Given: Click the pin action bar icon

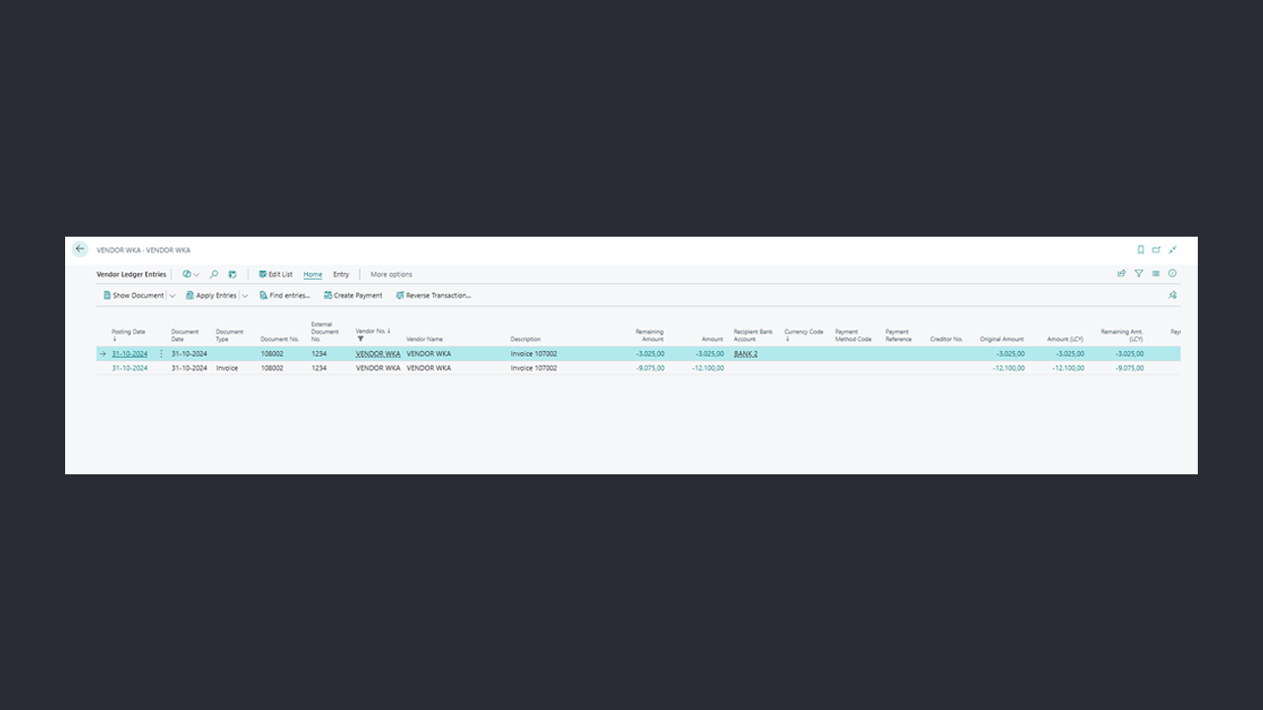Looking at the screenshot, I should pos(1172,295).
